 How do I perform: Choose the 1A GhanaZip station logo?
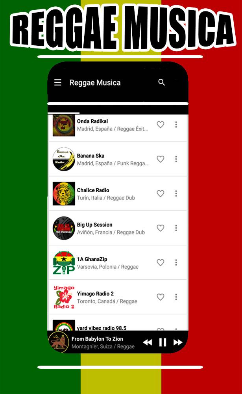coord(64,262)
